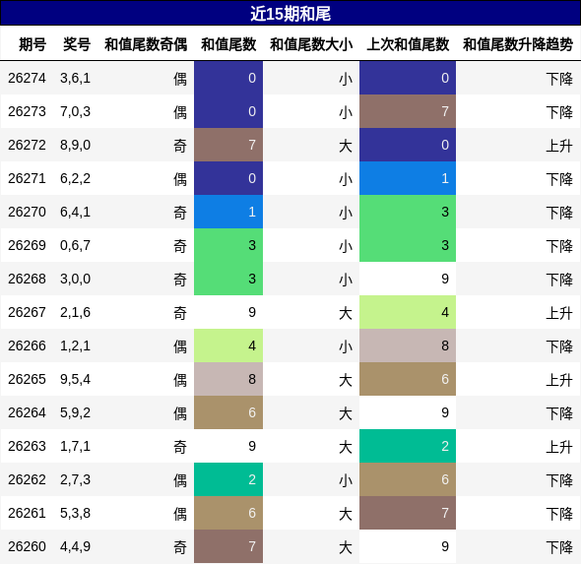
Task: Click the 小 size value in row 26266
Action: pos(346,346)
